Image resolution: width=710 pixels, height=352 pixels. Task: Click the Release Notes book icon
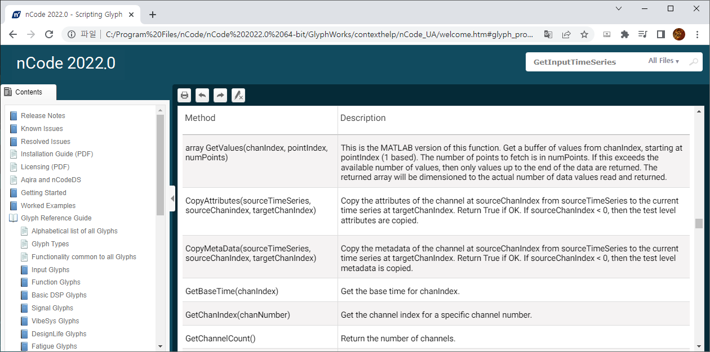(x=14, y=116)
